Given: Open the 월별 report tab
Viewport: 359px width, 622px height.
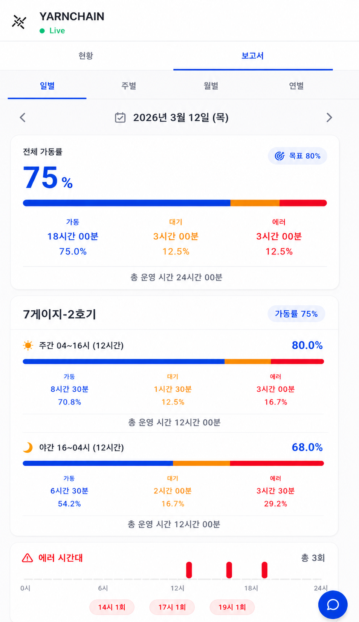Looking at the screenshot, I should 211,86.
